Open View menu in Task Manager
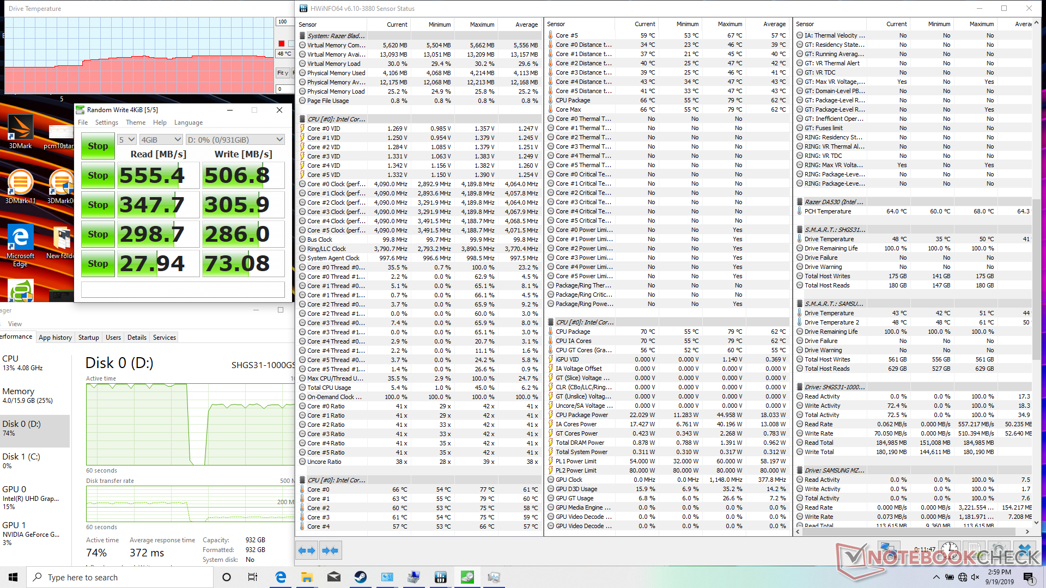This screenshot has height=588, width=1046. coord(15,324)
